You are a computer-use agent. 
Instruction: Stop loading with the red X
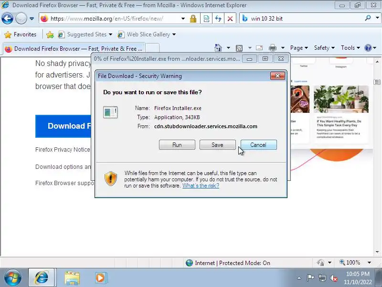pyautogui.click(x=230, y=19)
